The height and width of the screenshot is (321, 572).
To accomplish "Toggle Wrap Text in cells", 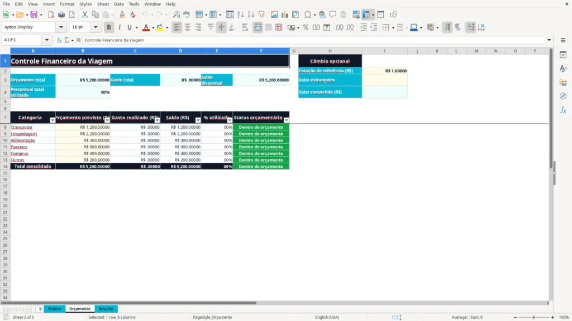I will tap(245, 27).
